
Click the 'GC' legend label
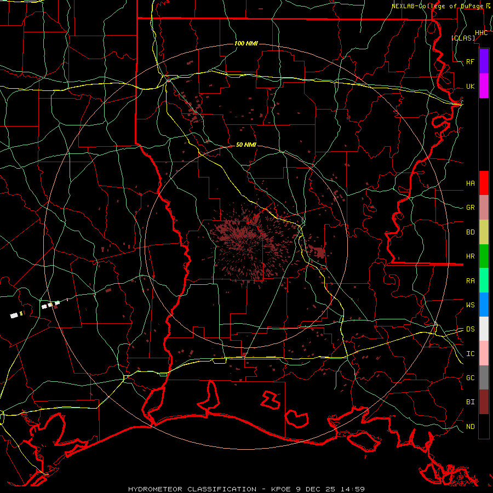470,378
